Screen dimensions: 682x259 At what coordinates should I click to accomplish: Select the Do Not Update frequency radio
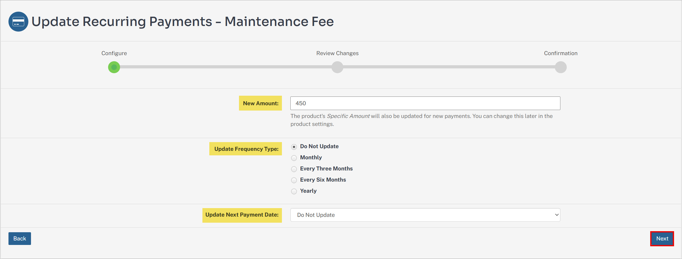pyautogui.click(x=294, y=147)
